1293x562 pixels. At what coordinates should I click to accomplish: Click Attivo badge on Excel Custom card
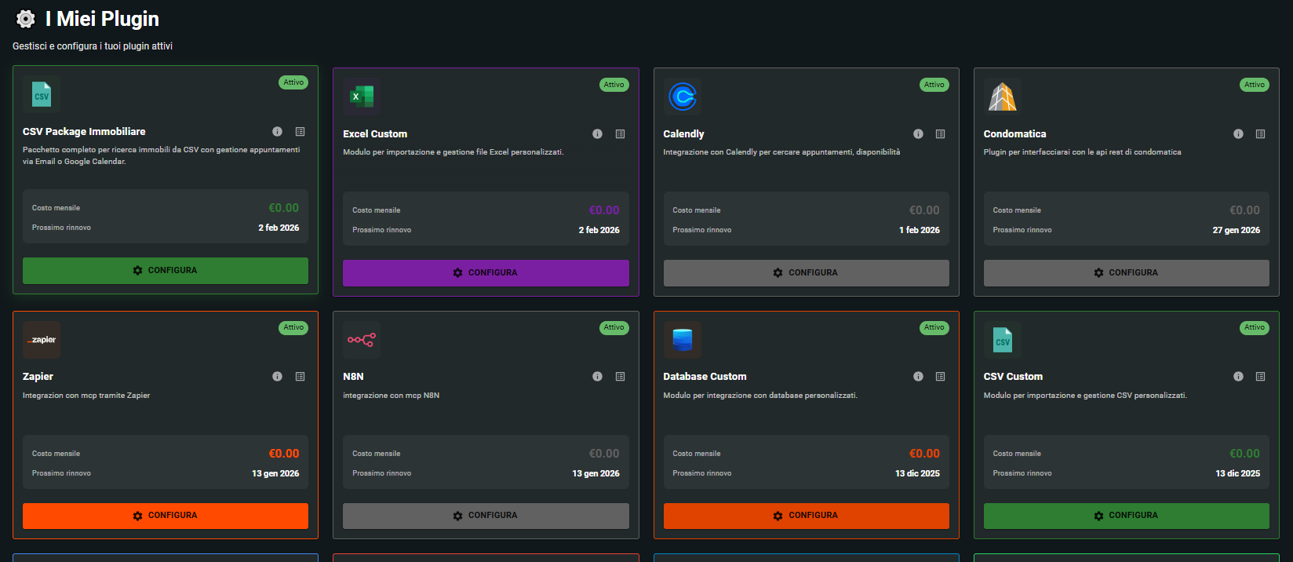[614, 85]
